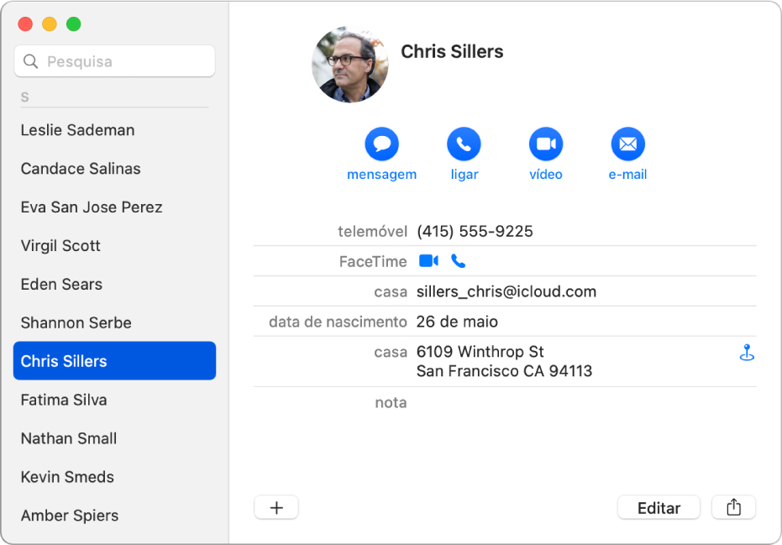Open the e-mail icon to compose mail
This screenshot has width=782, height=545.
pos(627,144)
